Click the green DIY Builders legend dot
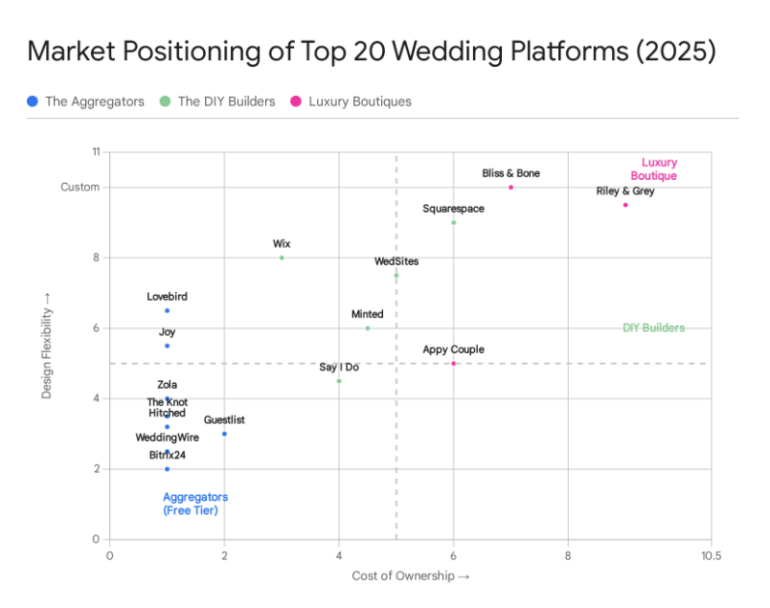Image resolution: width=770 pixels, height=608 pixels. click(x=166, y=101)
